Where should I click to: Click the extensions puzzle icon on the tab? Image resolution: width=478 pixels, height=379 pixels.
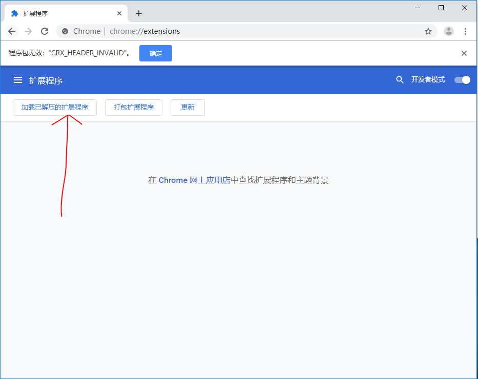(15, 13)
